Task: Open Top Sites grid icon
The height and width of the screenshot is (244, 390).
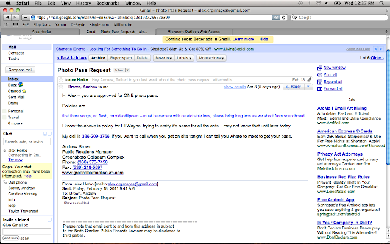Action: click(x=15, y=24)
